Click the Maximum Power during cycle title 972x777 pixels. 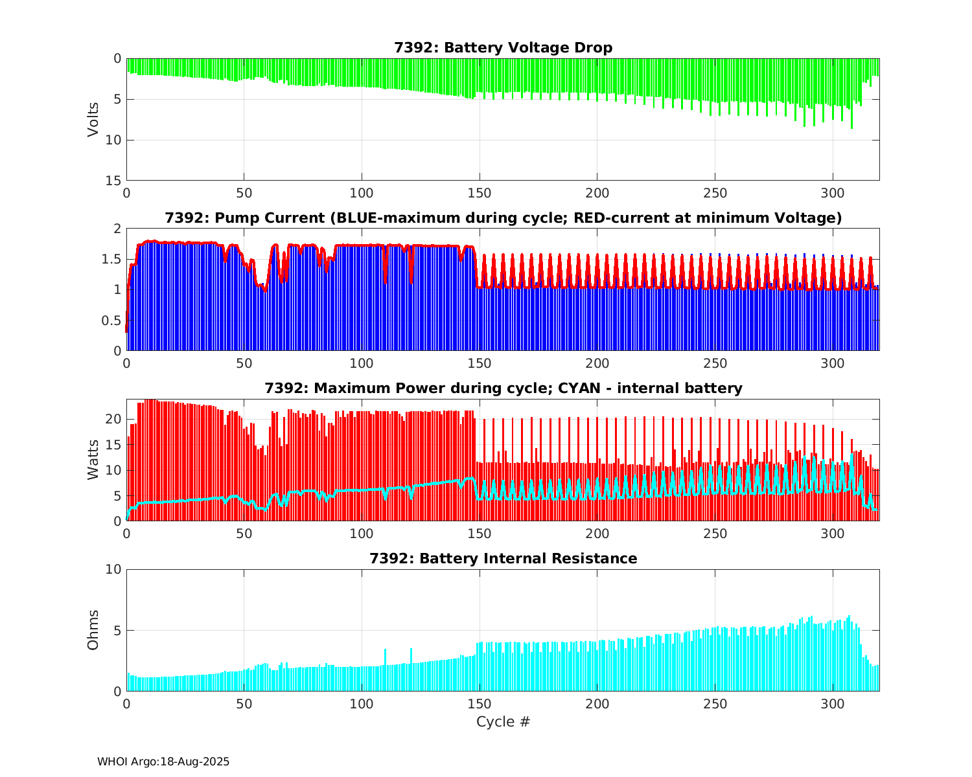tap(503, 388)
